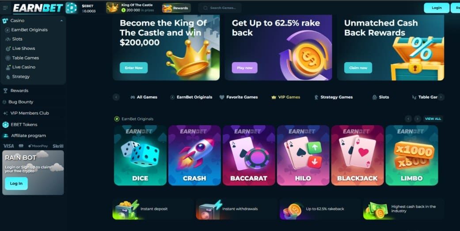
Task: Click the EBET token coin icon
Action: point(71,8)
